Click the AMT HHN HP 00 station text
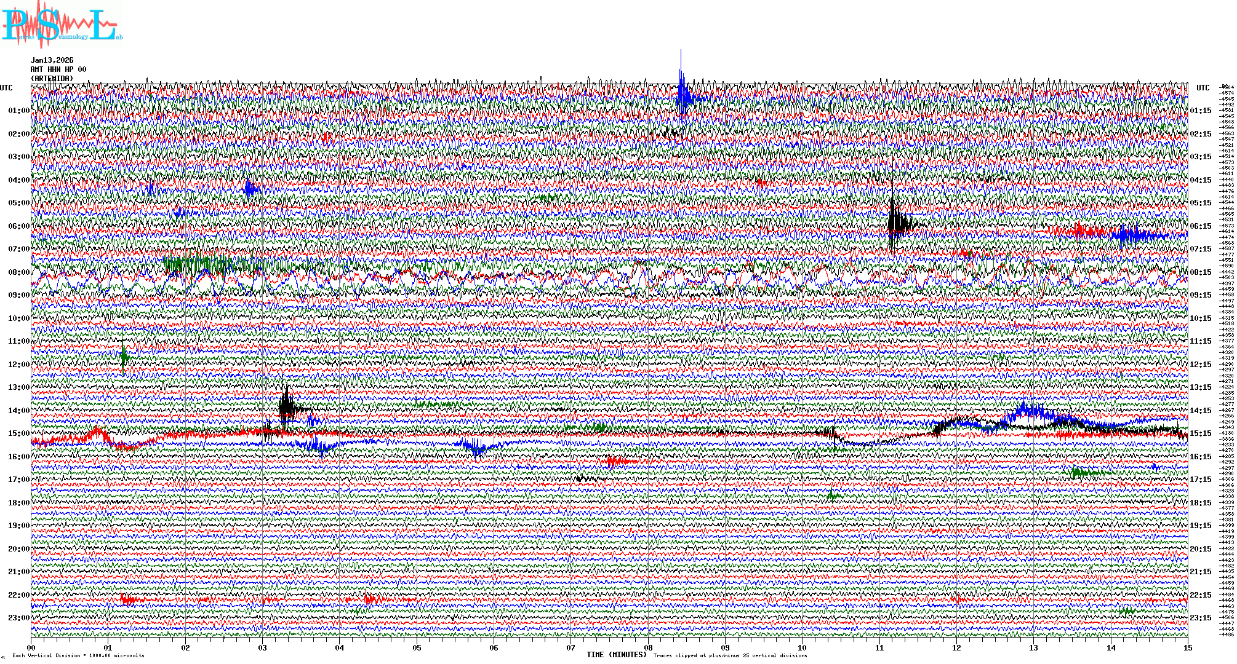1237x664 pixels. click(x=58, y=69)
